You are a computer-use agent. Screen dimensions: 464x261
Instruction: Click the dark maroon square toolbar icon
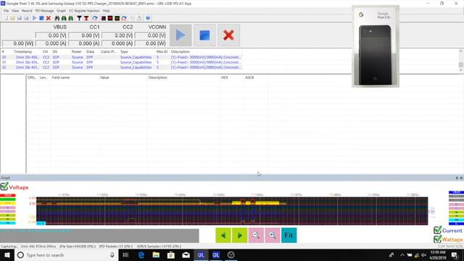(x=103, y=18)
